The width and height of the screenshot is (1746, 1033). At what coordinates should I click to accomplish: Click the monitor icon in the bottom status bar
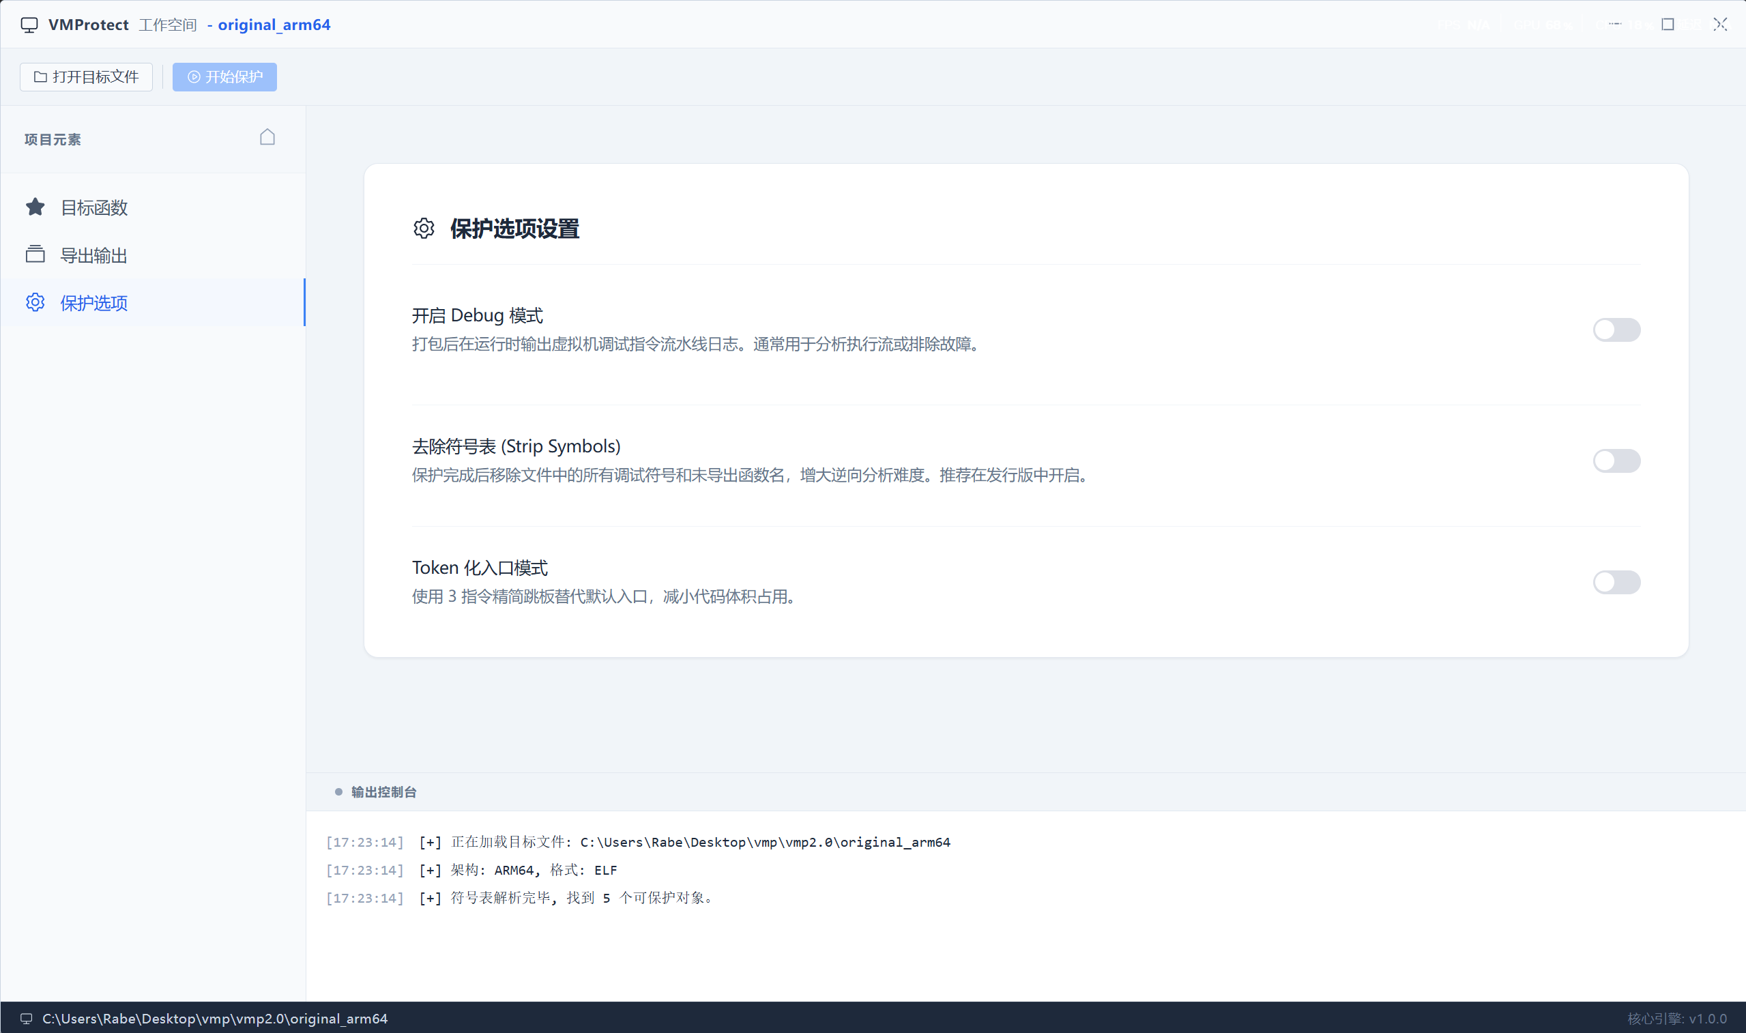coord(27,1019)
